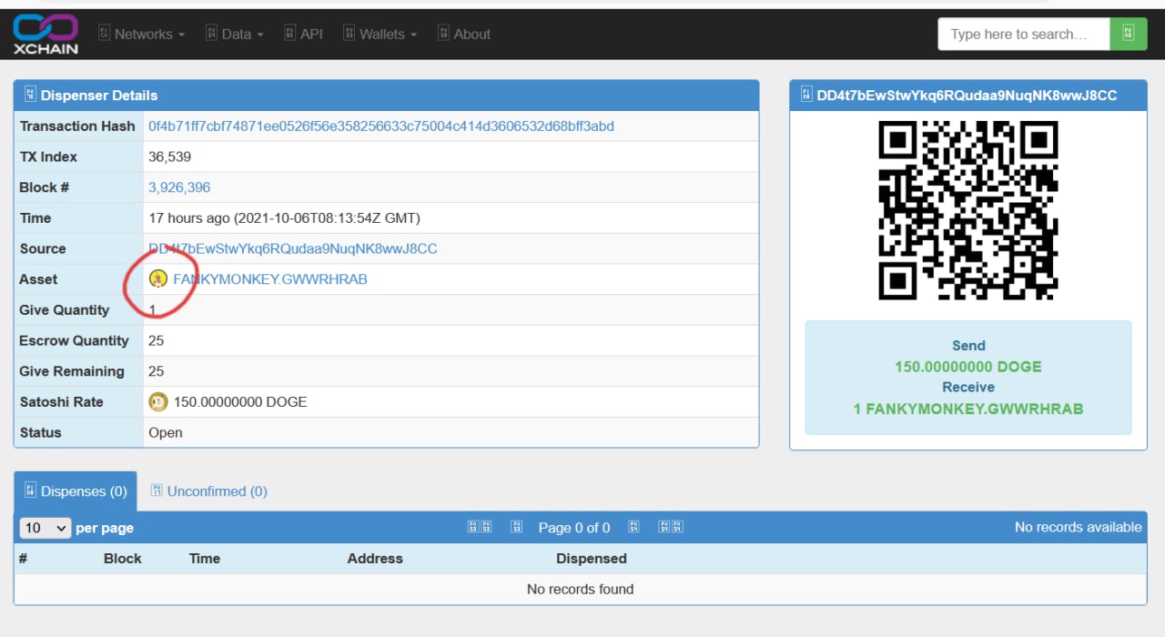Image resolution: width=1165 pixels, height=637 pixels.
Task: Select the Status value 'Open'
Action: pyautogui.click(x=166, y=432)
